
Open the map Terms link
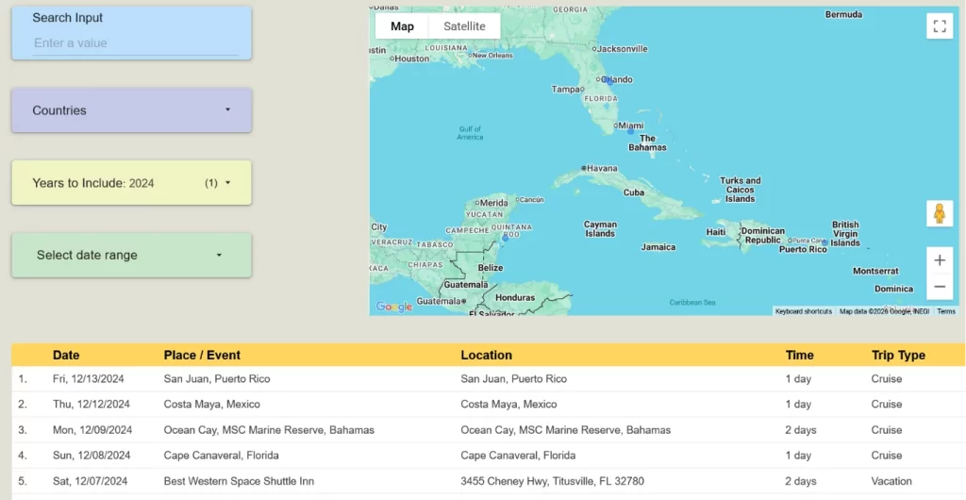tap(946, 311)
